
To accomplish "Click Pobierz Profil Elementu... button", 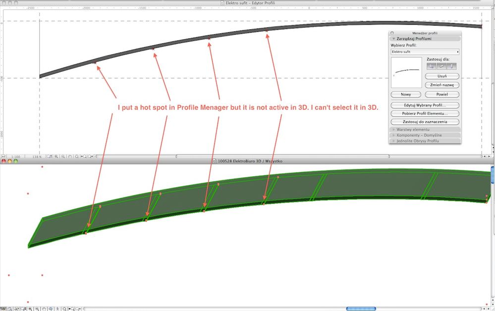I will click(425, 113).
